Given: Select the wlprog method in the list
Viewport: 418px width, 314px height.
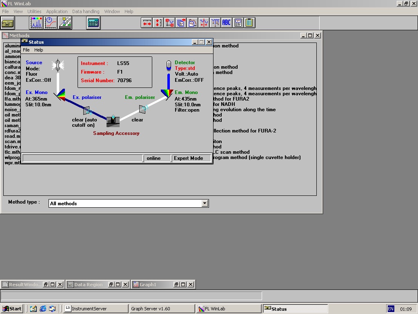Looking at the screenshot, I should pos(13,157).
